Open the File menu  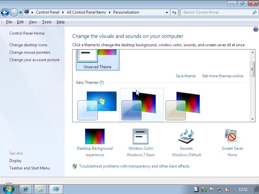[9, 22]
